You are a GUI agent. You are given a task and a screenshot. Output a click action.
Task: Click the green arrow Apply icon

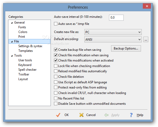point(106,115)
